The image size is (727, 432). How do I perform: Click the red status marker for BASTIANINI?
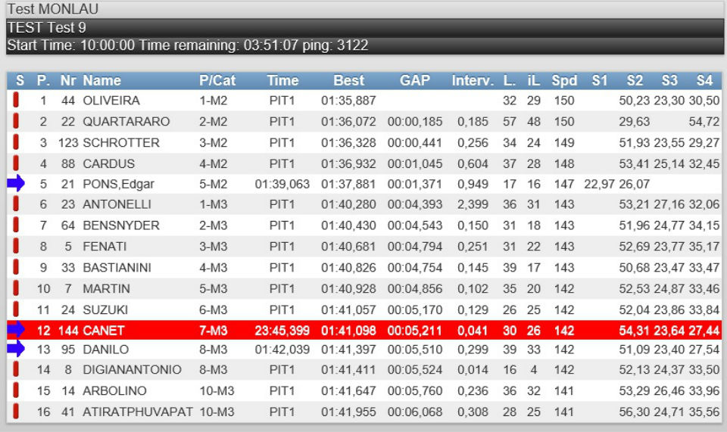pos(16,267)
